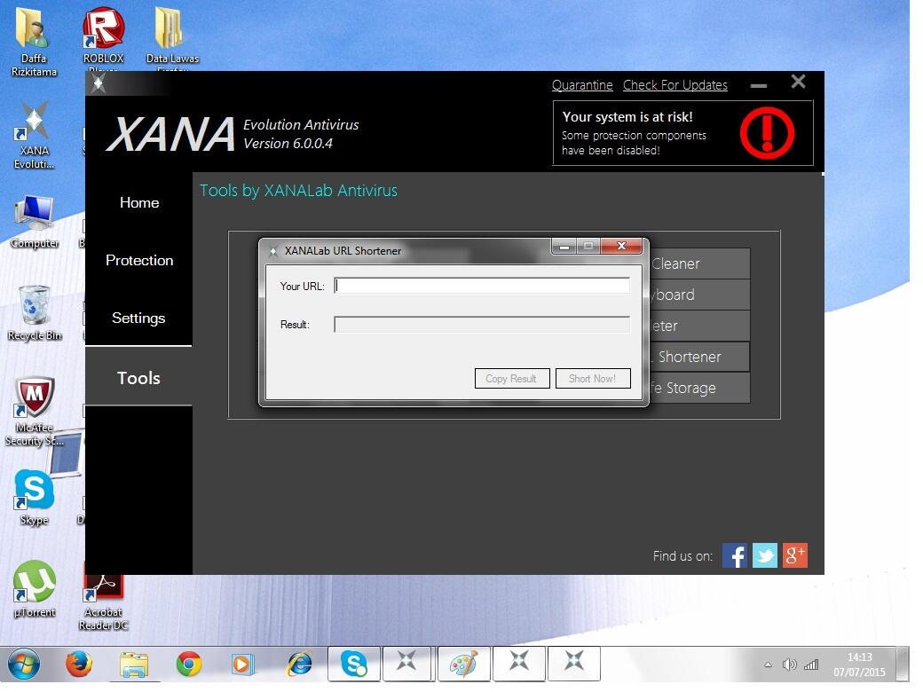Launch the µTorrent desktop shortcut
The width and height of the screenshot is (923, 692).
click(34, 588)
